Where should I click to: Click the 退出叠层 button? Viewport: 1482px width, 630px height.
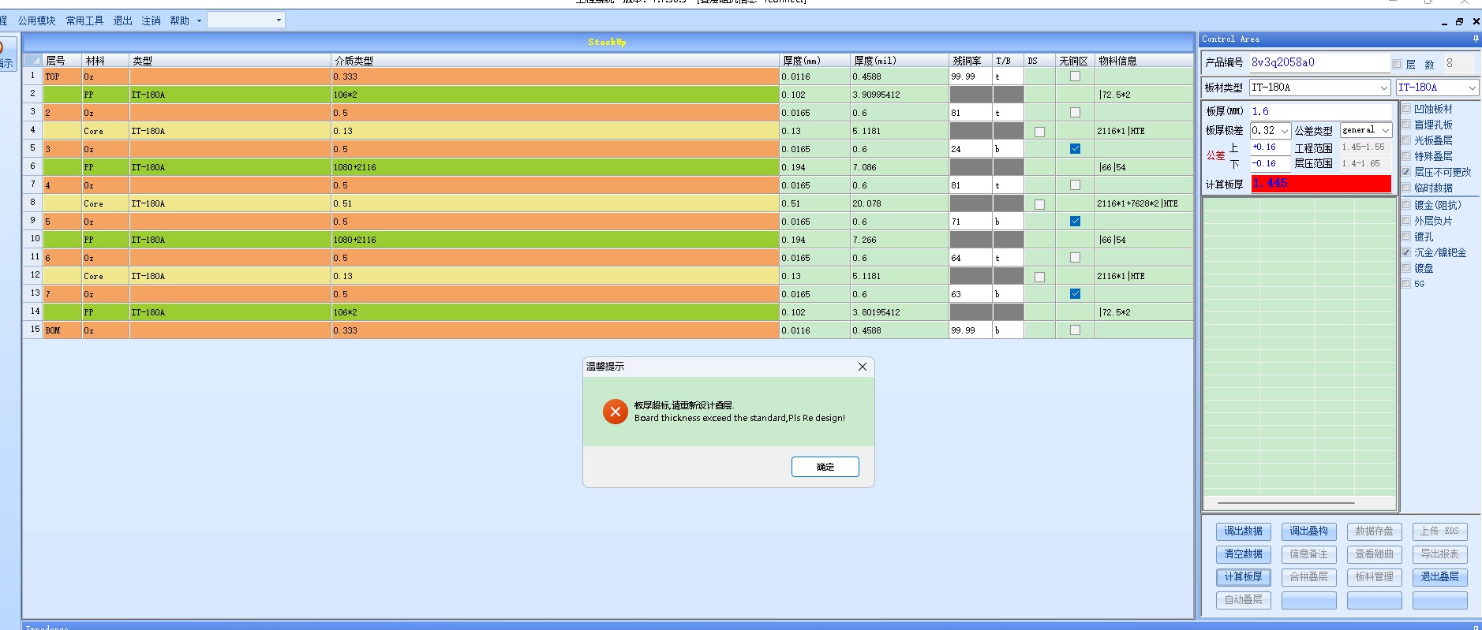tap(1439, 577)
